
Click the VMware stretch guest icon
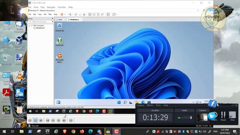pos(114,14)
